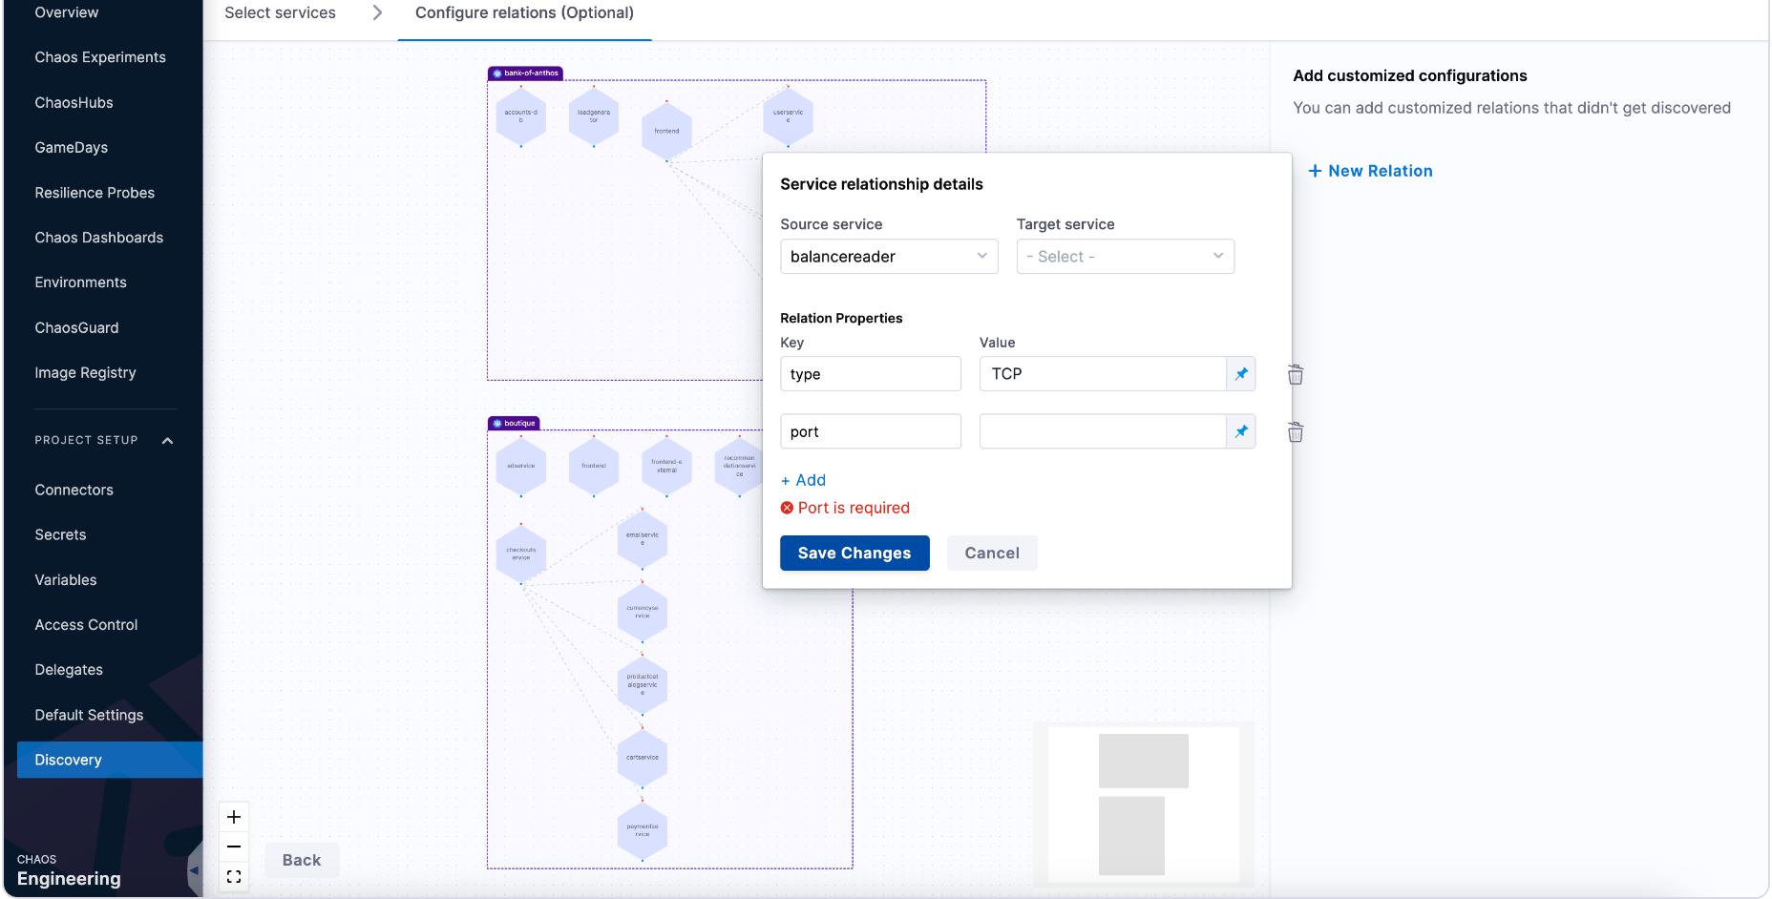The height and width of the screenshot is (899, 1772).
Task: Fit service map to view
Action: pyautogui.click(x=234, y=876)
